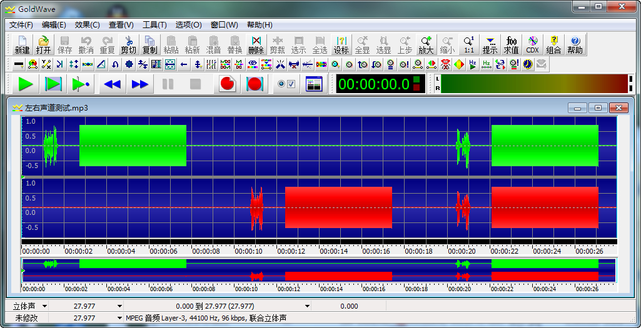Click the 删除 (Delete) toolbar icon

click(x=256, y=44)
